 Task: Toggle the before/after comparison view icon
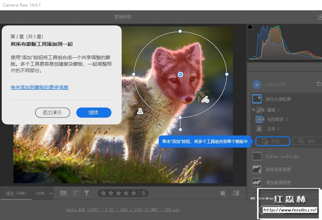point(236,193)
